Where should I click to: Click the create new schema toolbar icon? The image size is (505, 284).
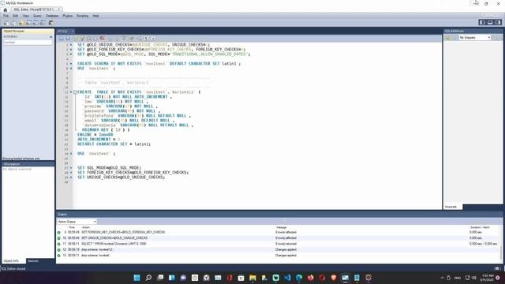(21, 23)
